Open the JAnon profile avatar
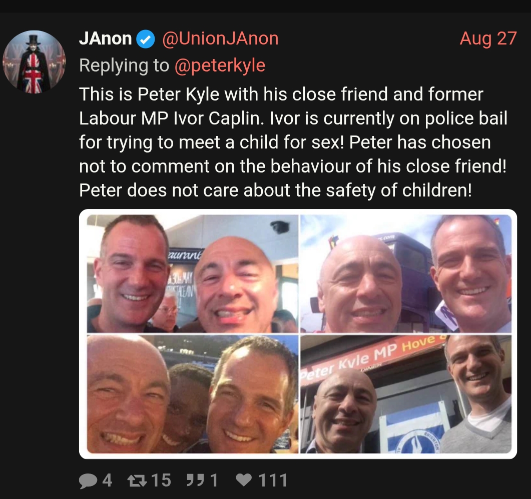The image size is (531, 499). pos(34,61)
